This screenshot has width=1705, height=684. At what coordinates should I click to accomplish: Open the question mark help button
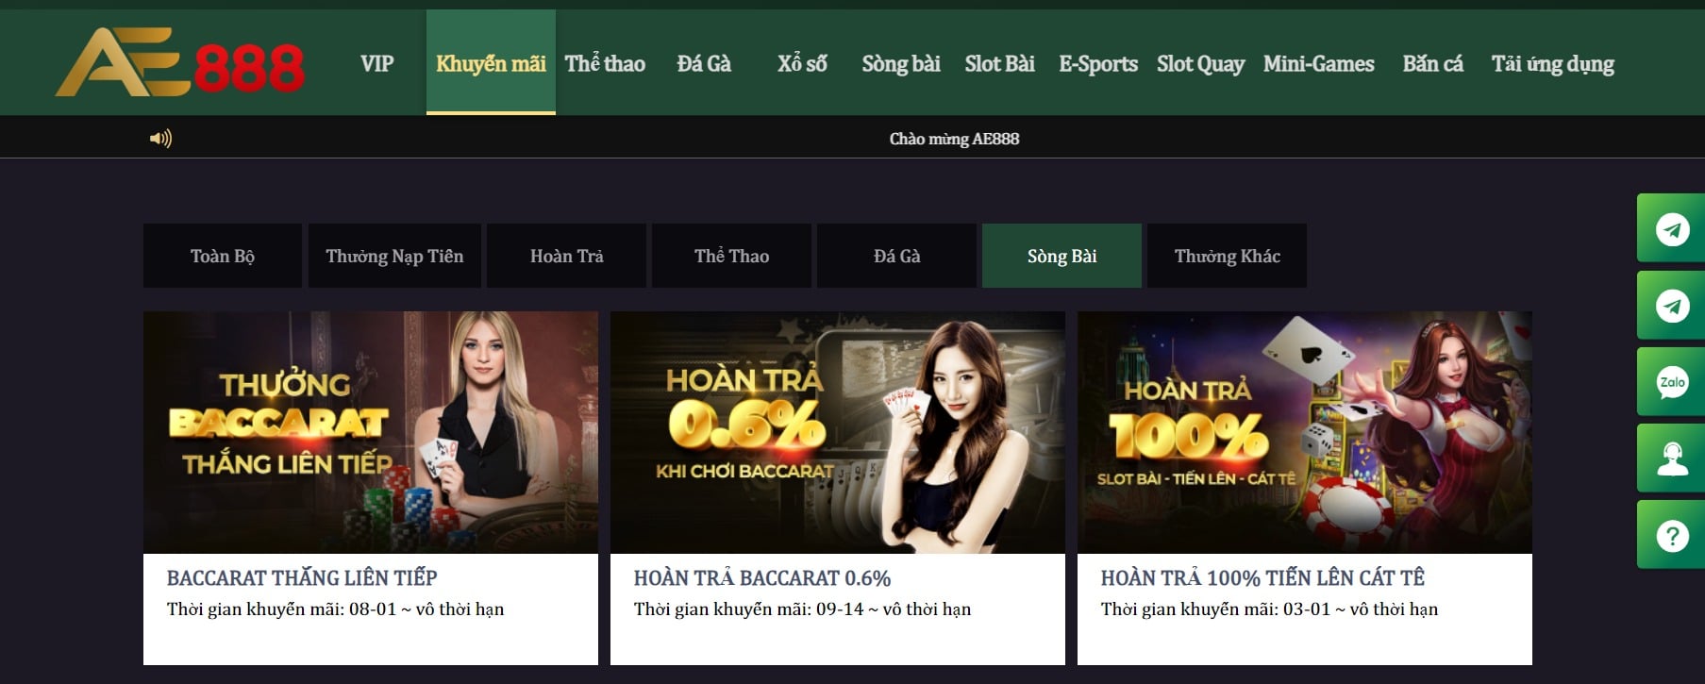[x=1671, y=535]
